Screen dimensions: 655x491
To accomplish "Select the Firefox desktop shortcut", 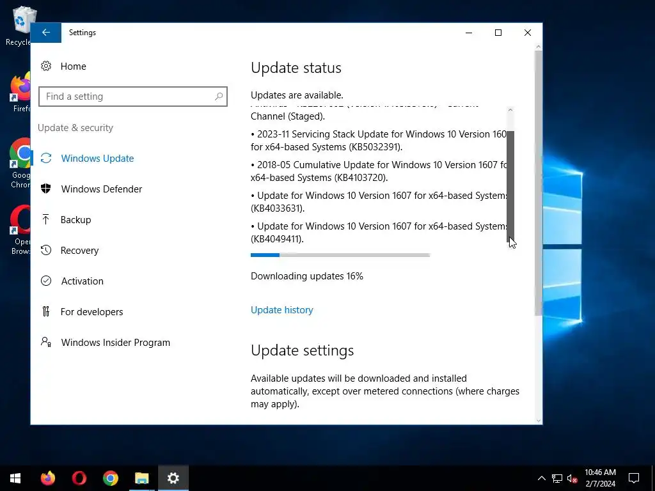I will coord(19,92).
